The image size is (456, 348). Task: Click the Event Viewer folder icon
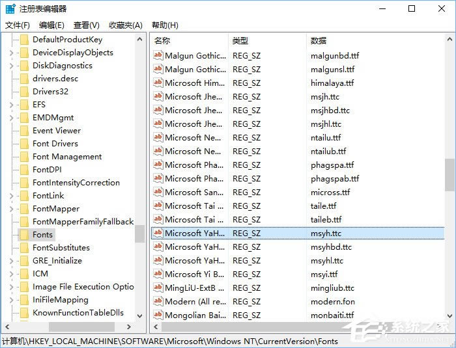pyautogui.click(x=24, y=131)
